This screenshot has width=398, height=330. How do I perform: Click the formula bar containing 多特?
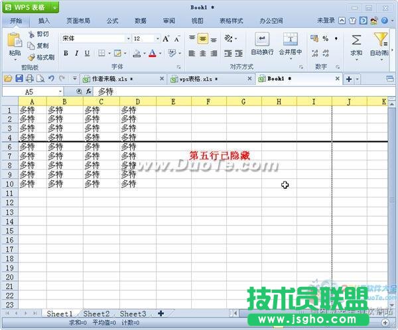coord(243,91)
